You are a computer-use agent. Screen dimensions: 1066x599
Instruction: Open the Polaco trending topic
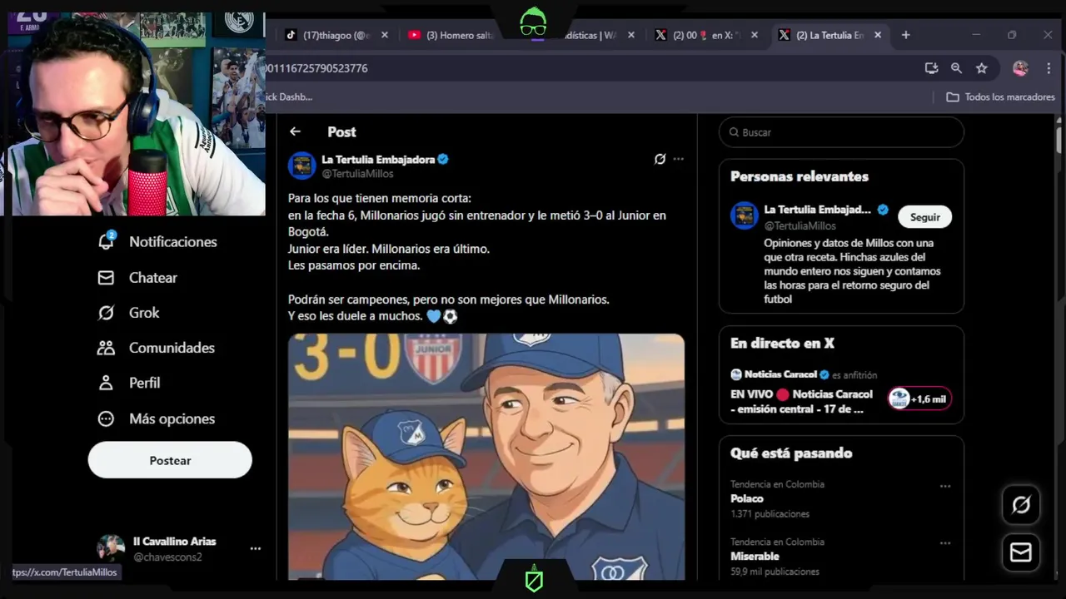(747, 498)
